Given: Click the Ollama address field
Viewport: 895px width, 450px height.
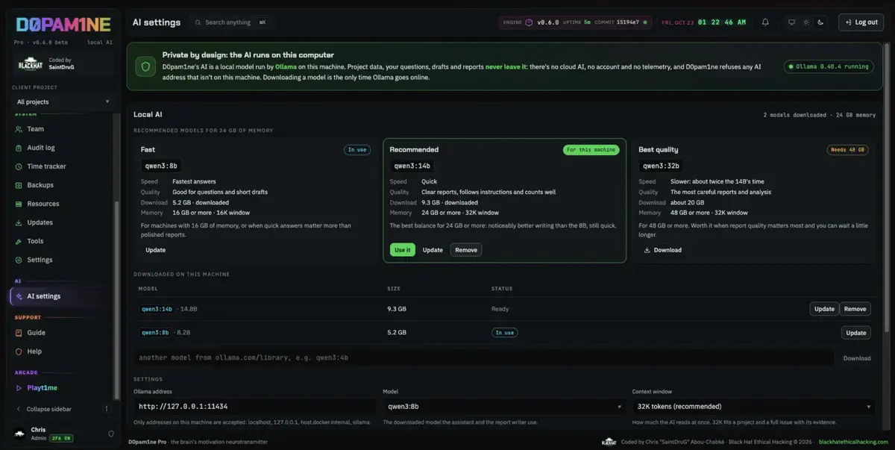Looking at the screenshot, I should (x=254, y=407).
